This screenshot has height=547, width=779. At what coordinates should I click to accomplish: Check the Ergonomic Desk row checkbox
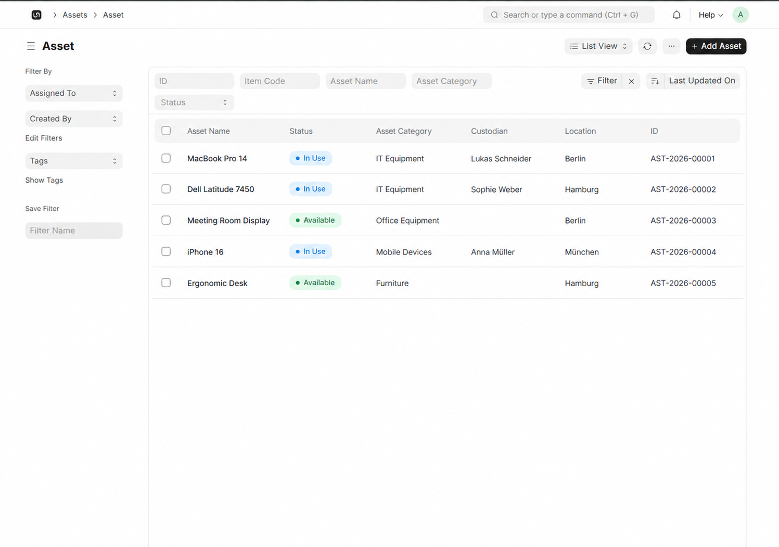(166, 283)
